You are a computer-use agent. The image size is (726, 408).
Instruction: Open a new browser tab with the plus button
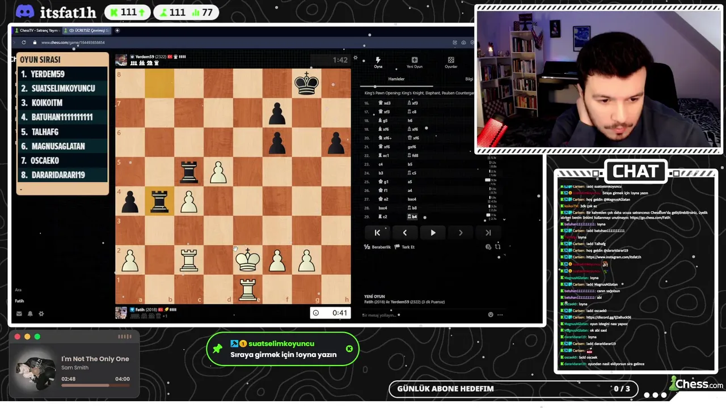pos(117,31)
